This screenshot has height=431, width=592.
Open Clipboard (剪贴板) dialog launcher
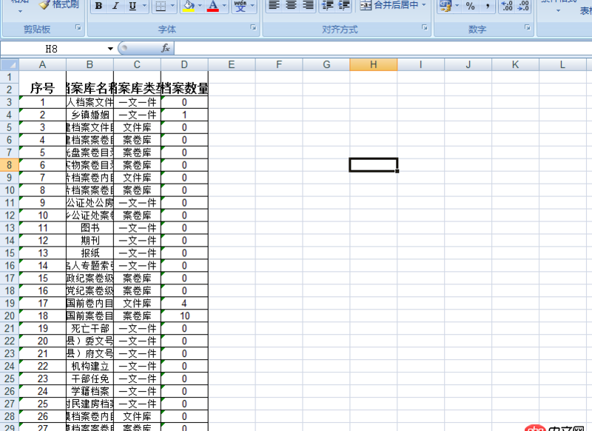[78, 27]
